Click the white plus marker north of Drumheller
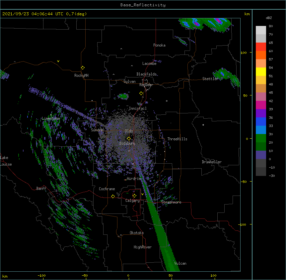Viewport: 286px width, 280px height. [x=203, y=125]
